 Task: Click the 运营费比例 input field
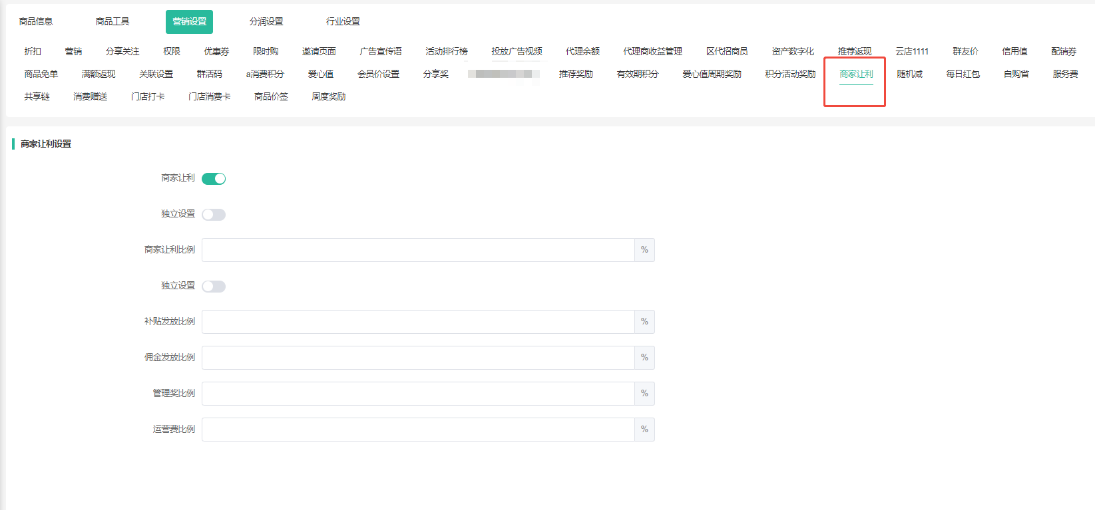418,430
